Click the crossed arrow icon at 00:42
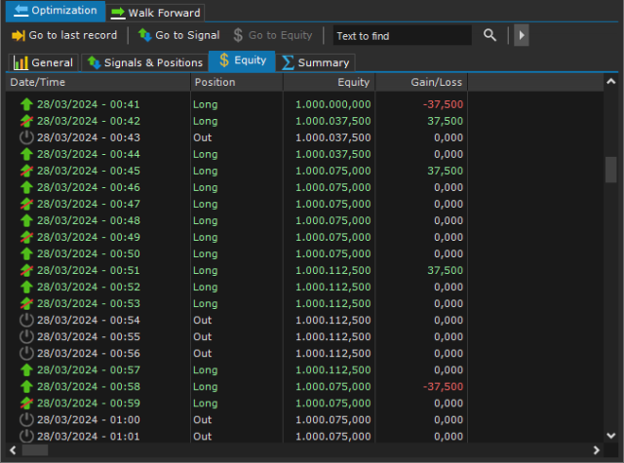The width and height of the screenshot is (624, 463). click(26, 121)
